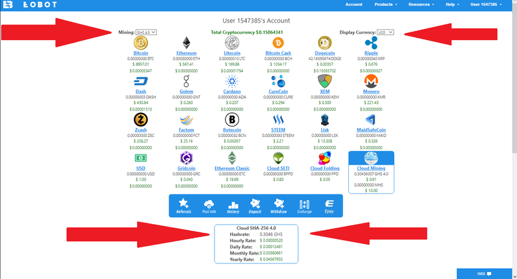This screenshot has height=279, width=517.
Task: Open the Withdraw button
Action: click(279, 206)
